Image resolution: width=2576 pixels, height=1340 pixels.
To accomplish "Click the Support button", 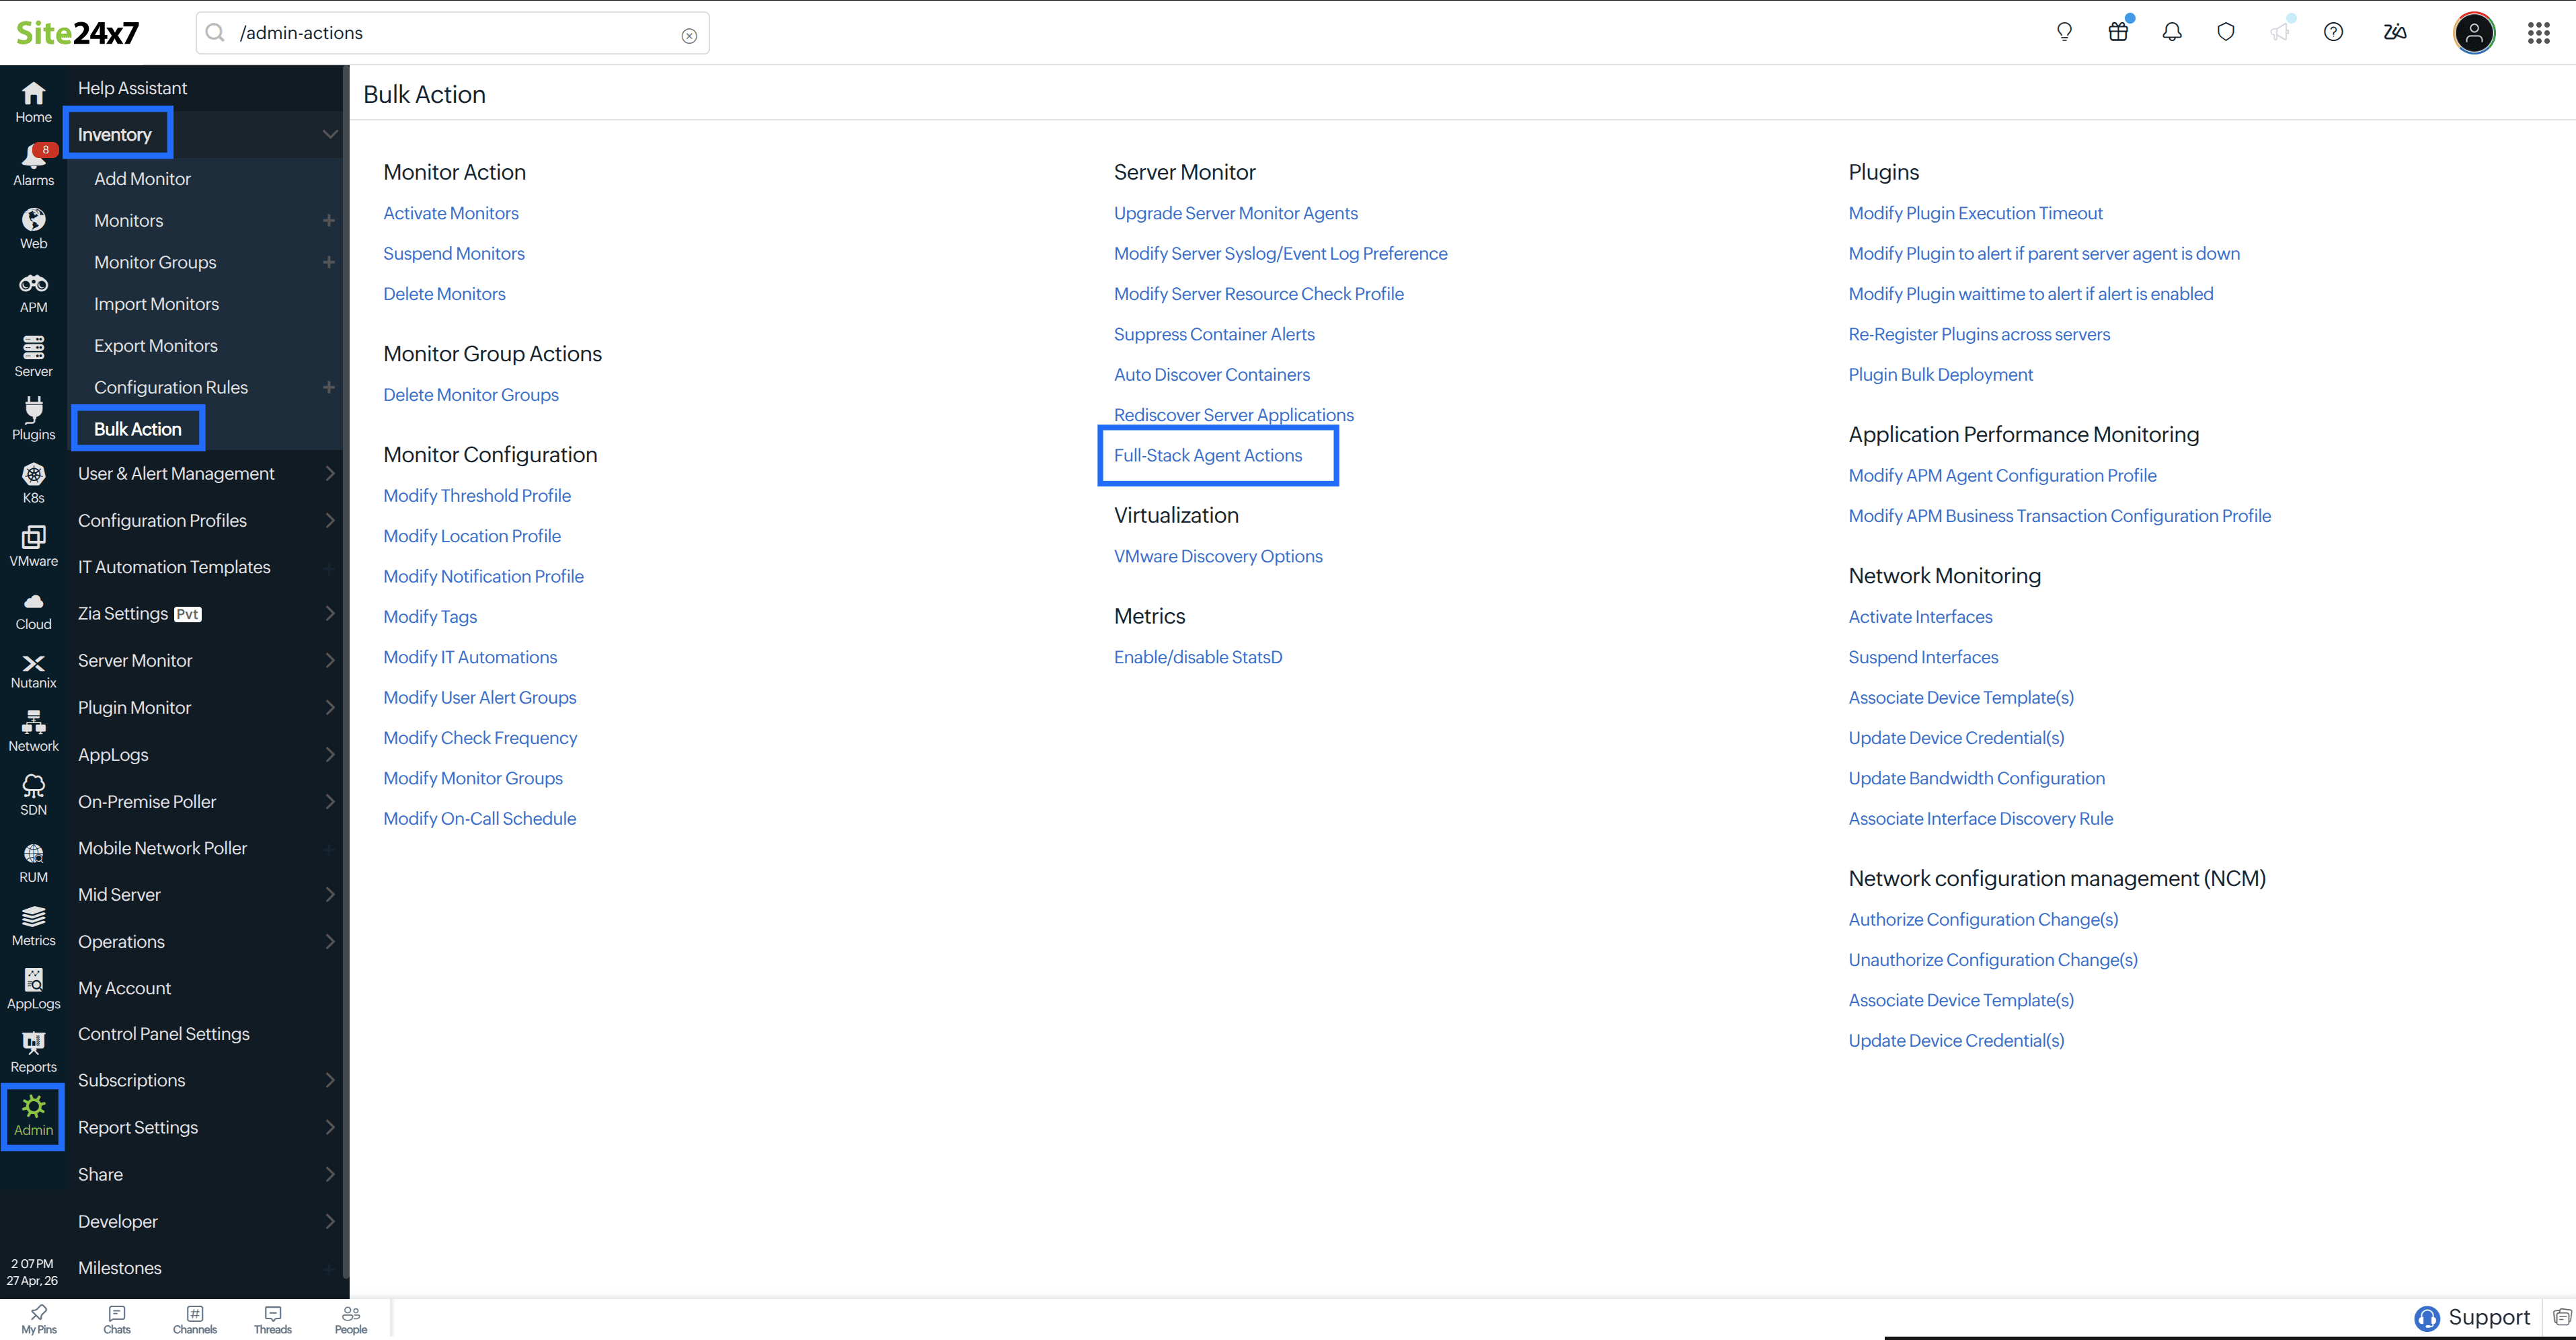I will [2472, 1318].
